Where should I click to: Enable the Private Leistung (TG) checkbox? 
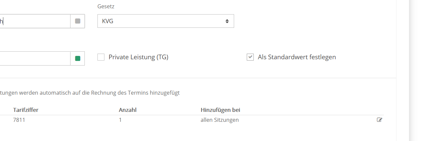click(x=101, y=57)
